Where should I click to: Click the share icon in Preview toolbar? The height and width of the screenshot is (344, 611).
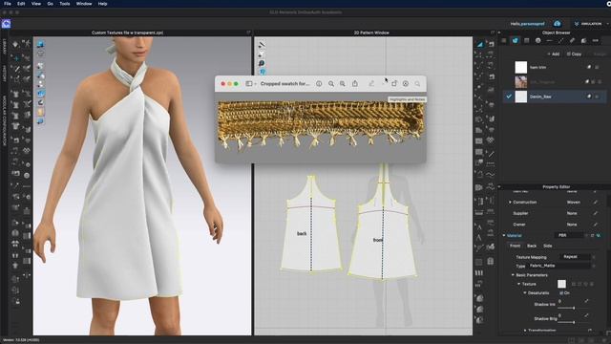coord(354,83)
